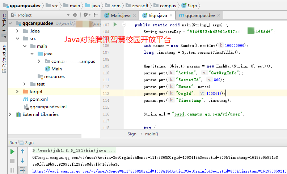
Task: Click line number 110 in the gutter
Action: 106,73
